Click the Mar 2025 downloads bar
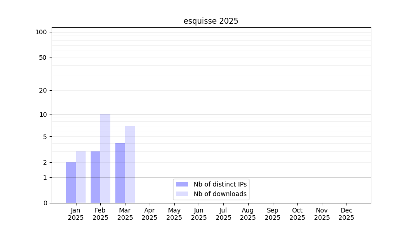 pyautogui.click(x=130, y=164)
